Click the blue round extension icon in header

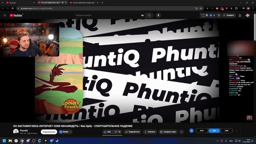coord(211,15)
